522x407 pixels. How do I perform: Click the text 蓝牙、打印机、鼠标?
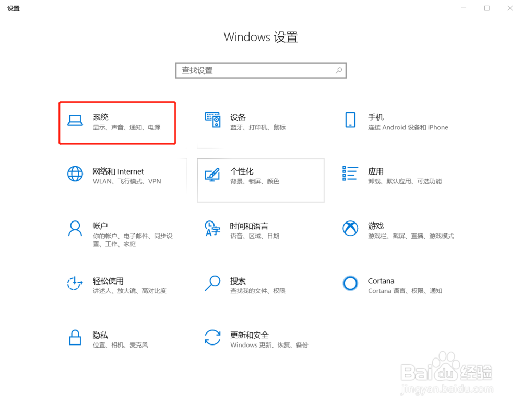pyautogui.click(x=258, y=127)
